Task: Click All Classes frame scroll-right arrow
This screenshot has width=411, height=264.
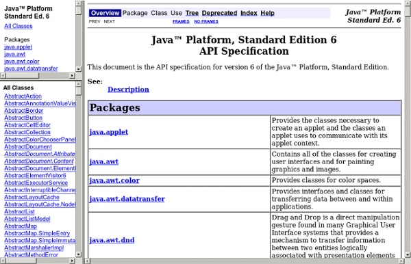Action: pyautogui.click(x=72, y=261)
